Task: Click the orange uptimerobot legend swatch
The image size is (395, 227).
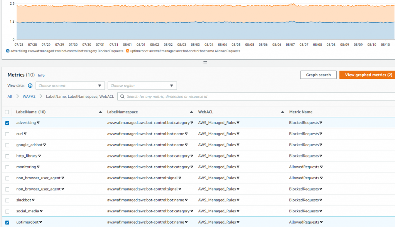Action: point(127,51)
